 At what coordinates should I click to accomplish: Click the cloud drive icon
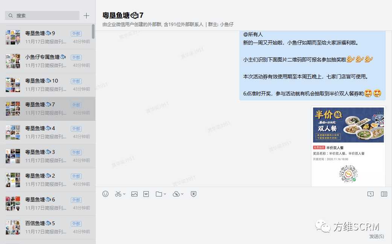176,194
